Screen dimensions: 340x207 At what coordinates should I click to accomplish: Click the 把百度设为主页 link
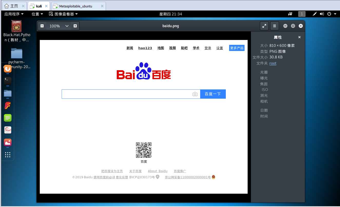pos(112,171)
